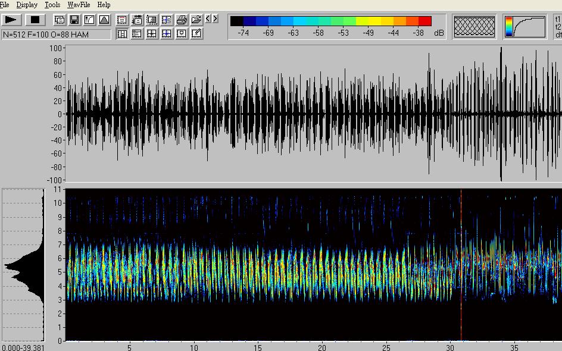Click the left arrow scroll button

[208, 19]
